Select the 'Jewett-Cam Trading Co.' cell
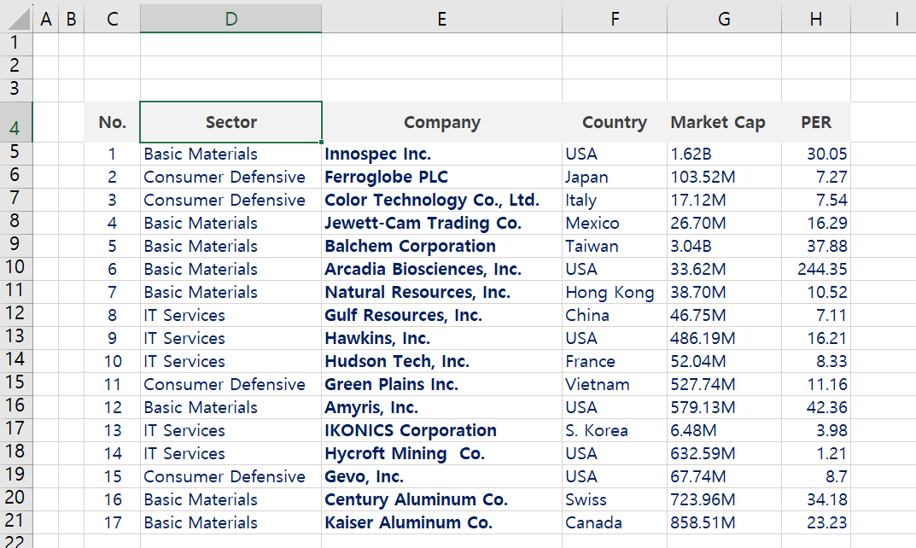This screenshot has width=916, height=548. click(x=441, y=223)
